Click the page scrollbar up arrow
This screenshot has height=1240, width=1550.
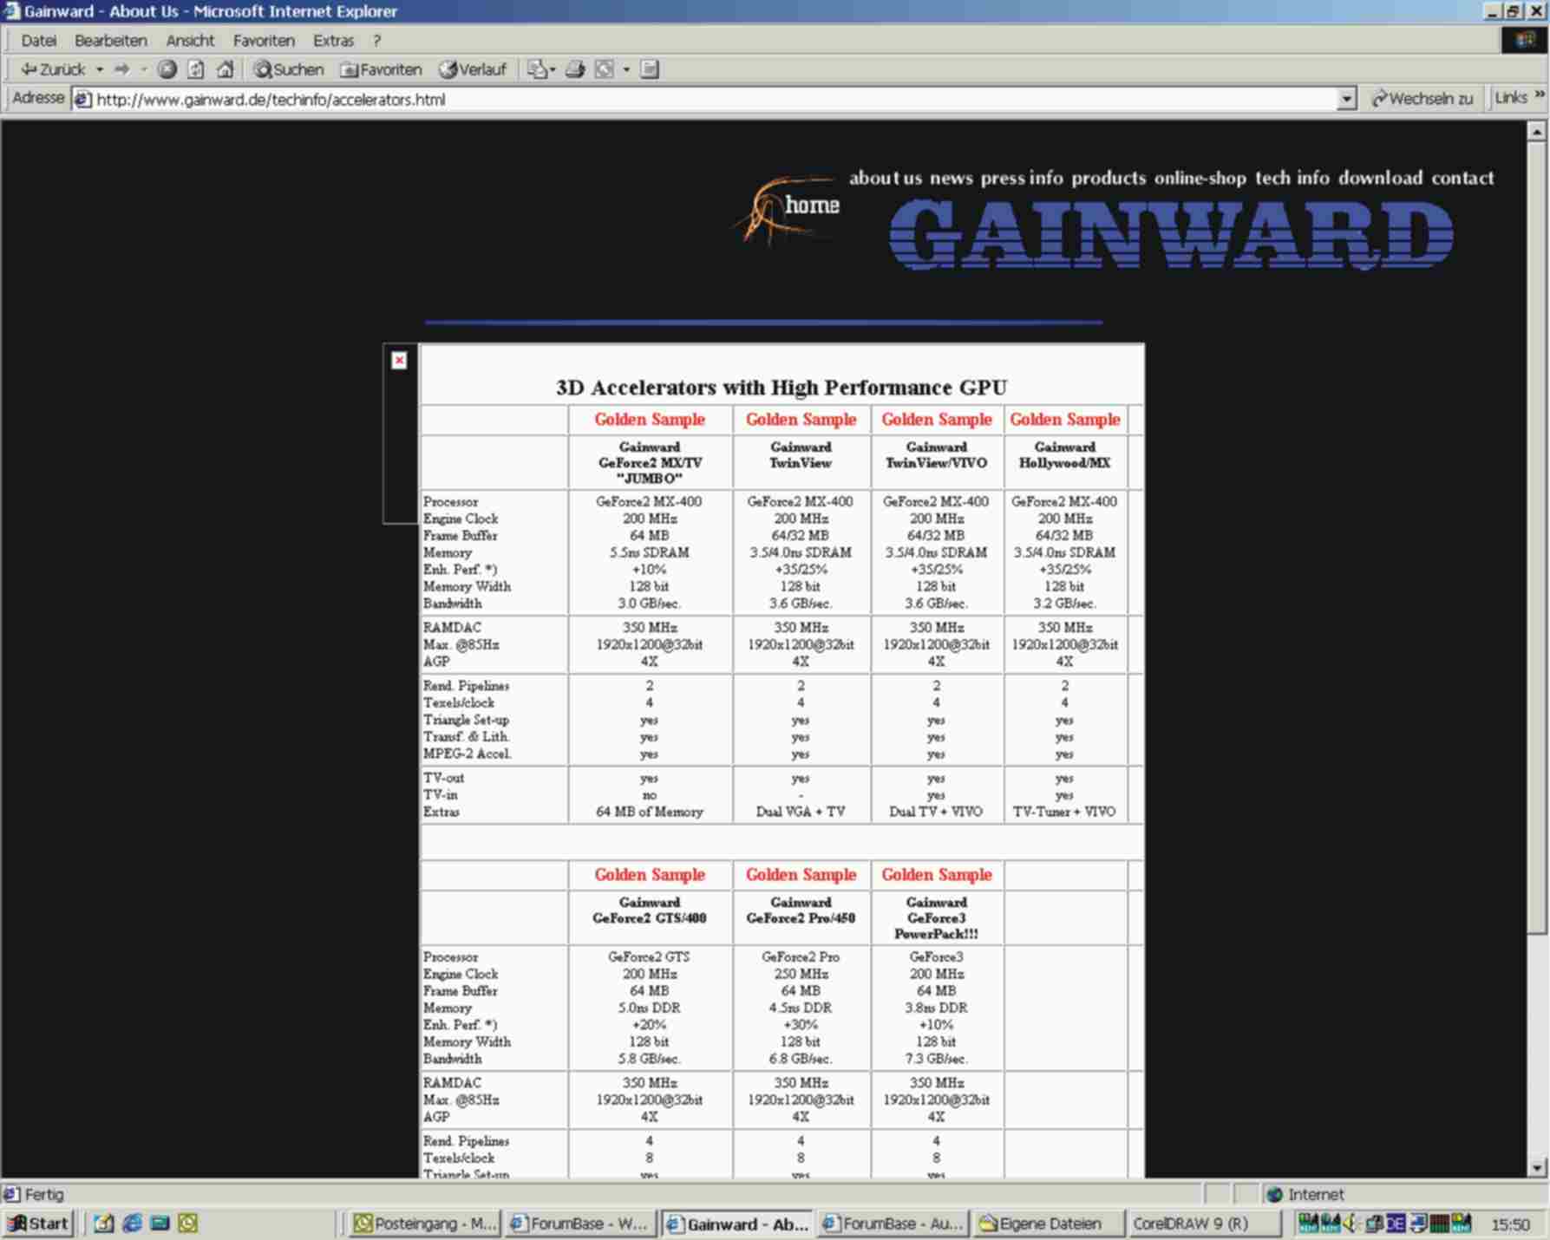click(x=1536, y=132)
